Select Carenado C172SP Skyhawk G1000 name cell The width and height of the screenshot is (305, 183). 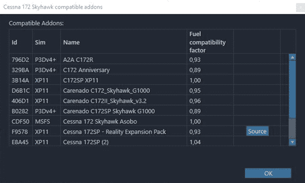tap(109, 111)
